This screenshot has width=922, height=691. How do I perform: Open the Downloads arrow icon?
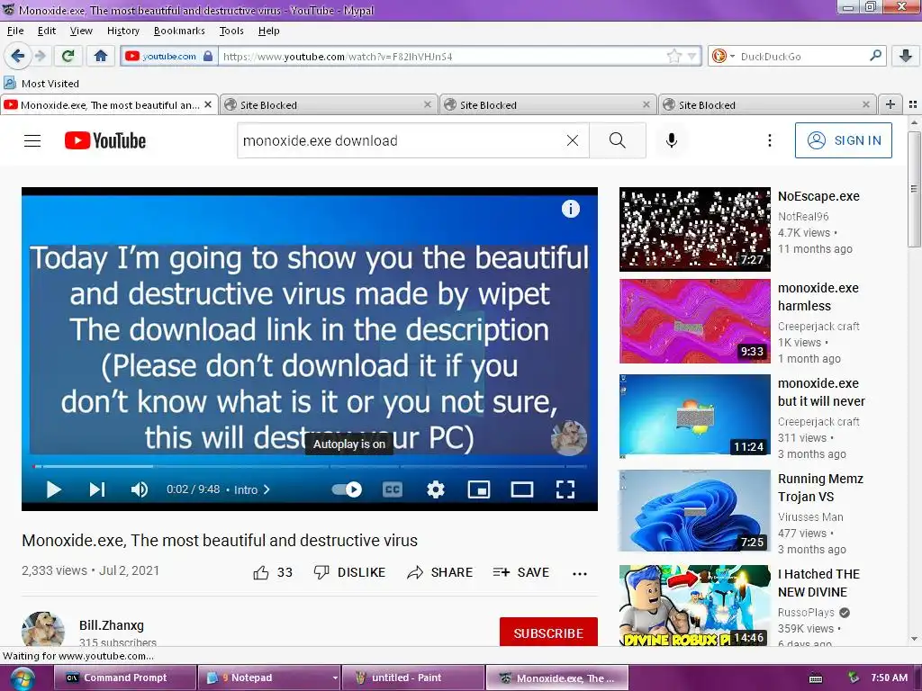tap(905, 57)
